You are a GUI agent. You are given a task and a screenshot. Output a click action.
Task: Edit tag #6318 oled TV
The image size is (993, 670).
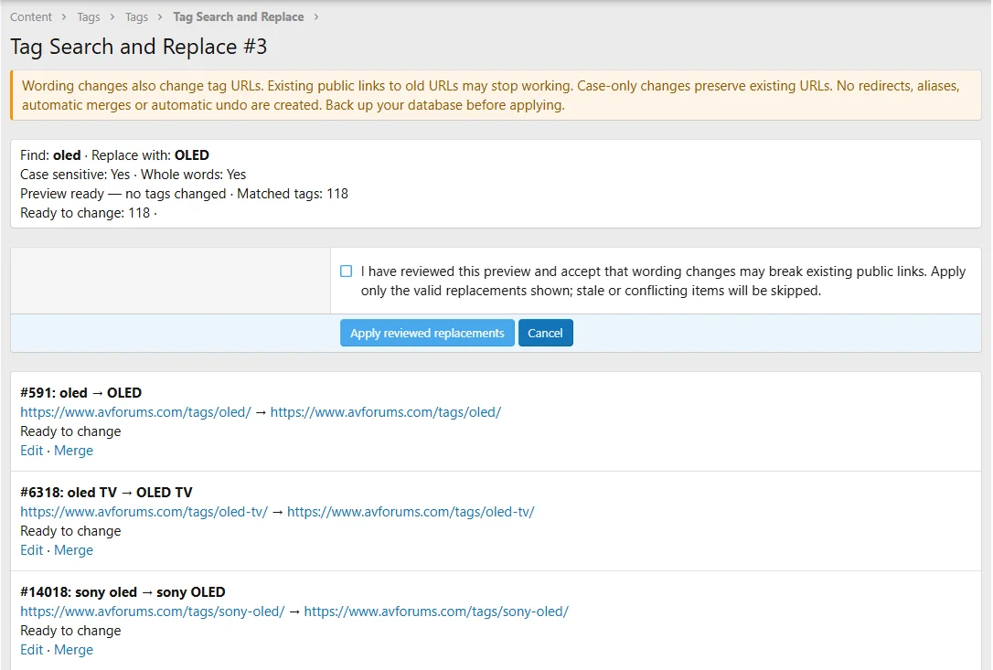(32, 549)
